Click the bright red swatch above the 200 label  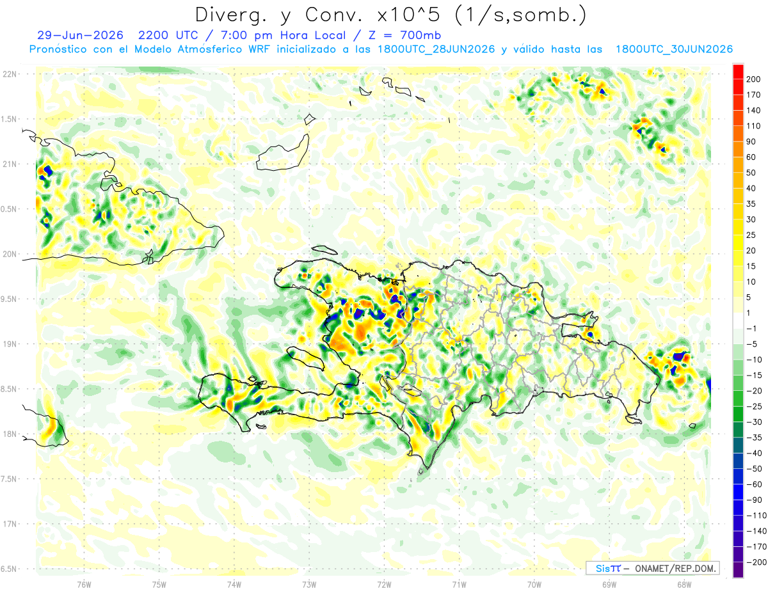(x=738, y=71)
